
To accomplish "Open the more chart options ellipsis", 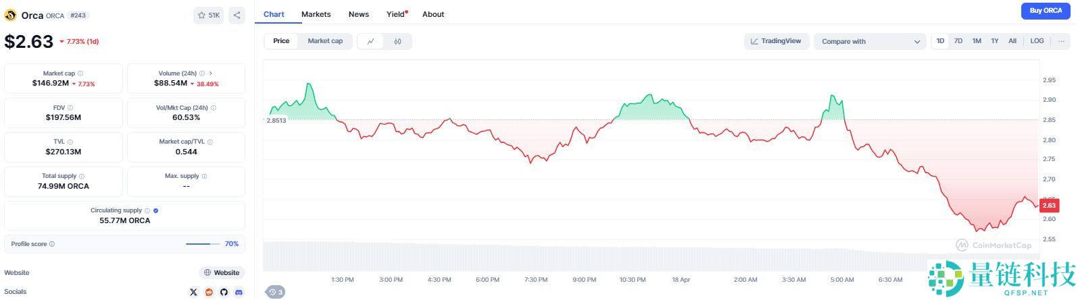I will [1061, 41].
